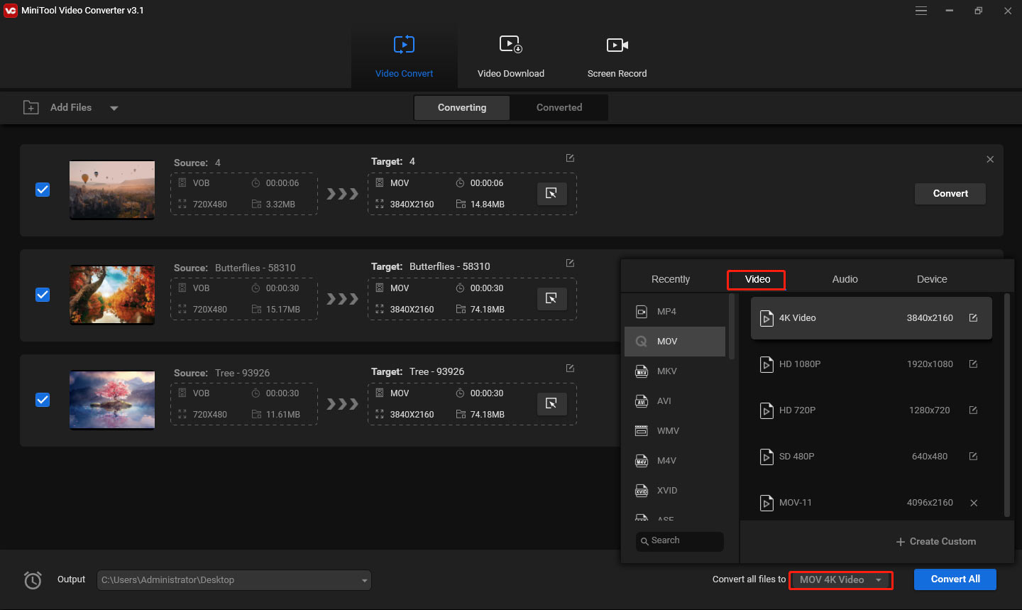Choose MOV format in the list
This screenshot has width=1022, height=610.
(x=675, y=342)
